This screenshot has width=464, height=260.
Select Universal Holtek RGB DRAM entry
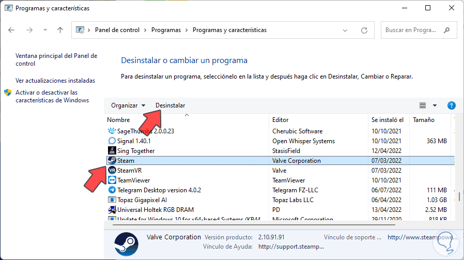[156, 210]
